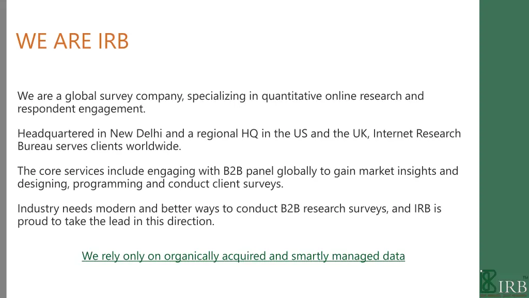The height and width of the screenshot is (298, 529).
Task: Open the organically acquired data link
Action: coord(243,256)
